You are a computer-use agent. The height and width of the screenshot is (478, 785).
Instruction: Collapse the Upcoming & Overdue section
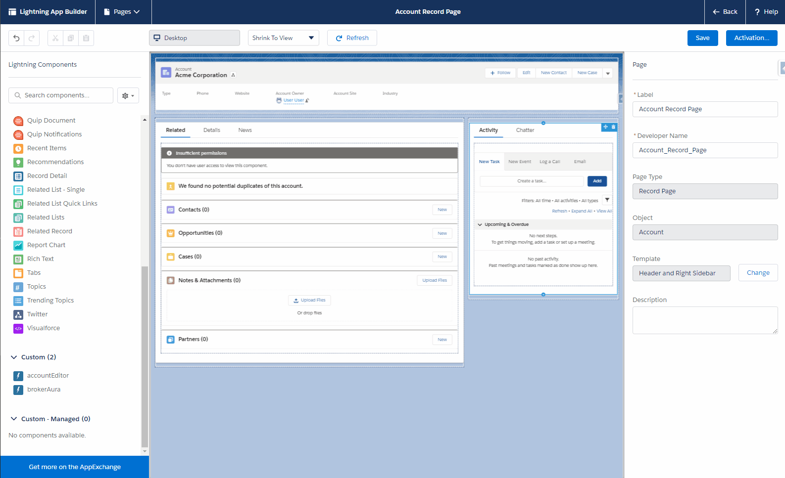480,224
